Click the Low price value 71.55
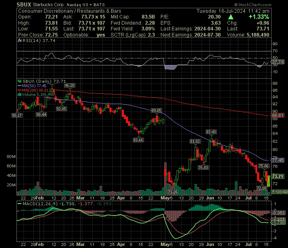Viewport: 288px width, 248px height. (x=51, y=29)
